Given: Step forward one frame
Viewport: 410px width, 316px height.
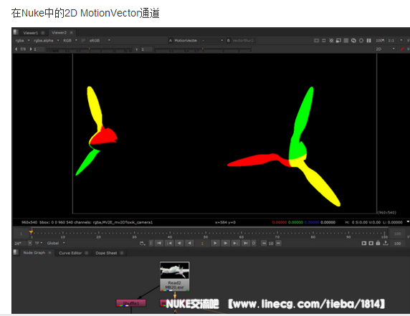Looking at the screenshot, I should tap(225, 244).
